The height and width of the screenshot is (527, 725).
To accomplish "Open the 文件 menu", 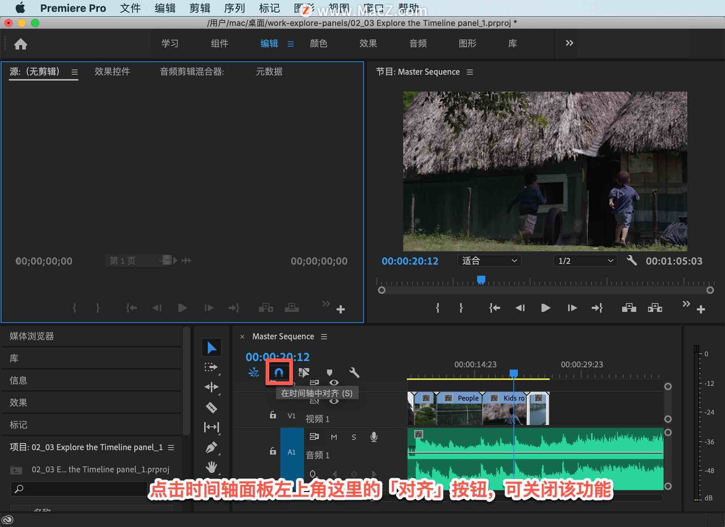I will pyautogui.click(x=130, y=8).
